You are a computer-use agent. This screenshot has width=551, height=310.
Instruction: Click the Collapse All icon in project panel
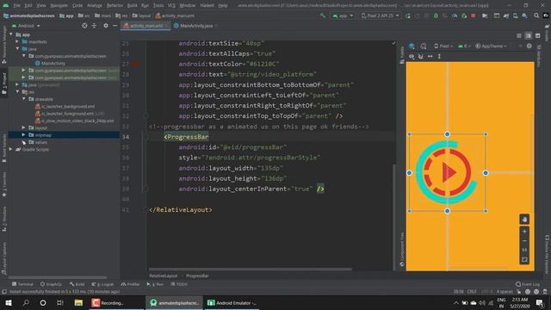(x=94, y=26)
